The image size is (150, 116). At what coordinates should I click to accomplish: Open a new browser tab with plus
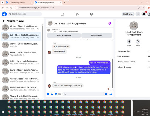click(x=64, y=3)
